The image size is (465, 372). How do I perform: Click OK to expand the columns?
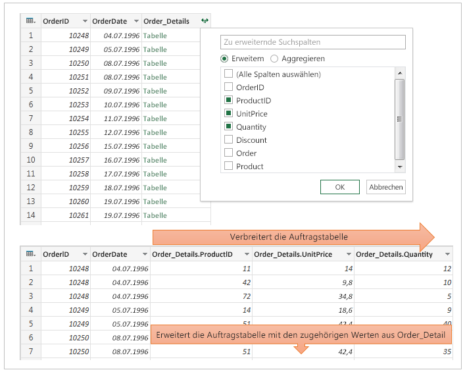[x=340, y=187]
